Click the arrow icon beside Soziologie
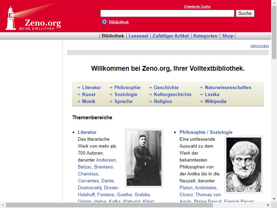 tap(111, 95)
